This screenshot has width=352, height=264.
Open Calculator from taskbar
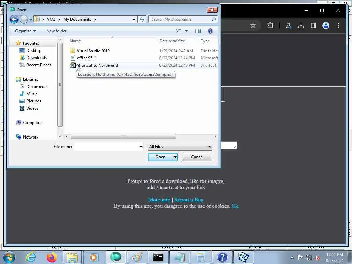coord(200,257)
